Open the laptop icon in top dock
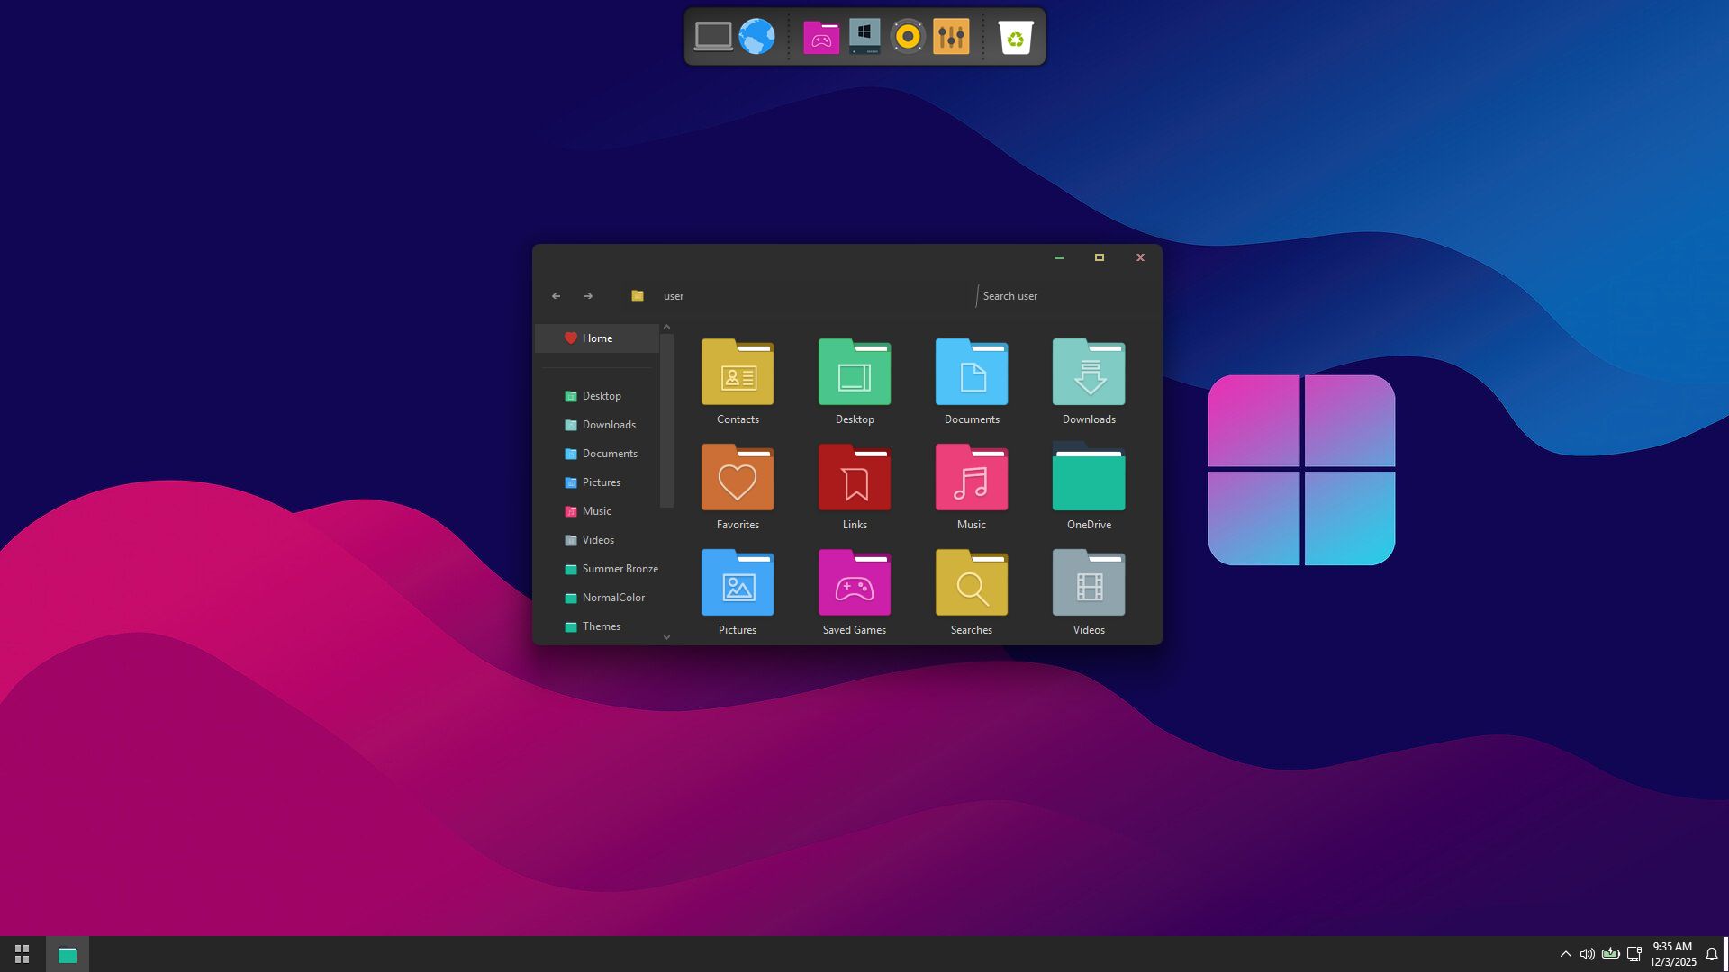This screenshot has height=972, width=1729. point(713,37)
